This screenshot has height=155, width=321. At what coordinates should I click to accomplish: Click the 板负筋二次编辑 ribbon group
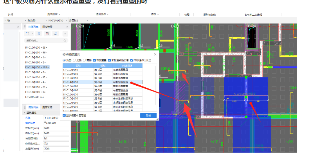253,14
